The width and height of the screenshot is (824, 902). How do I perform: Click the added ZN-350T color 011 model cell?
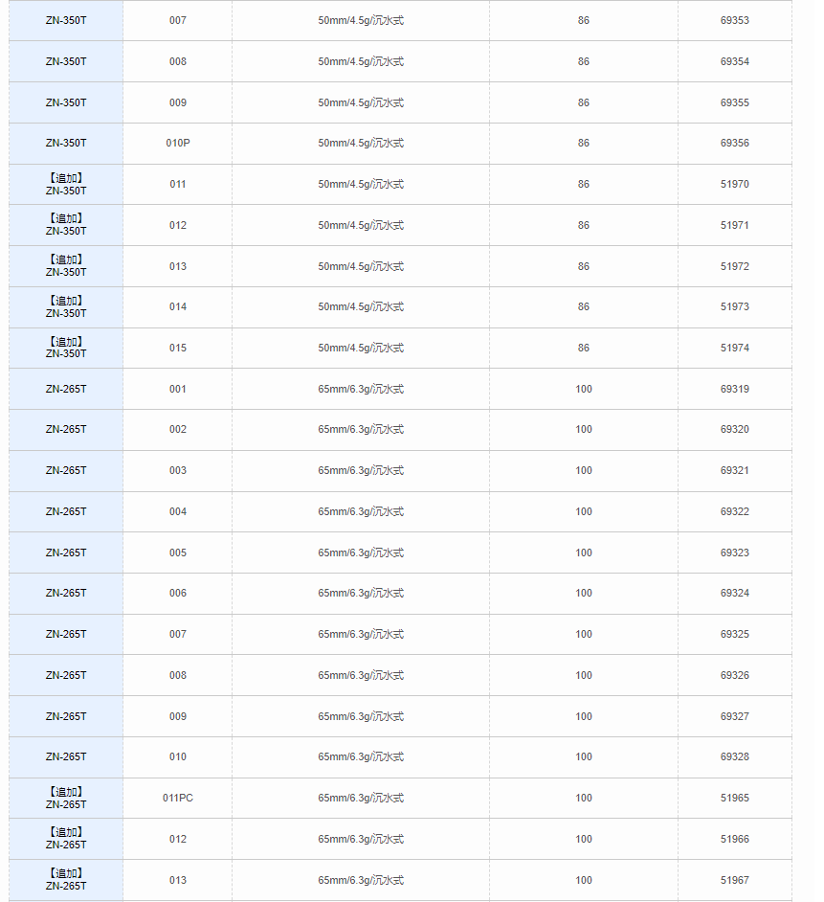click(x=66, y=184)
